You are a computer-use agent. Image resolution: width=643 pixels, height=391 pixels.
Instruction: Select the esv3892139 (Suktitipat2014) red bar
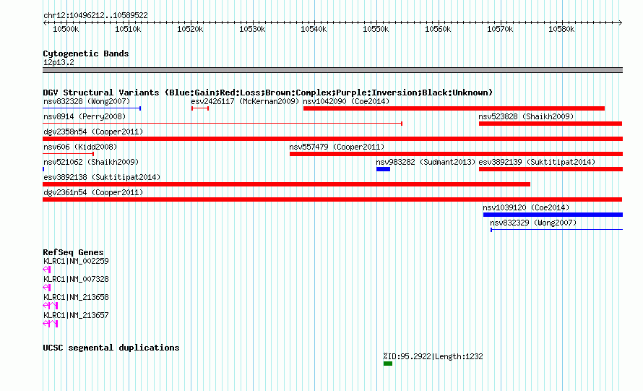coord(551,169)
